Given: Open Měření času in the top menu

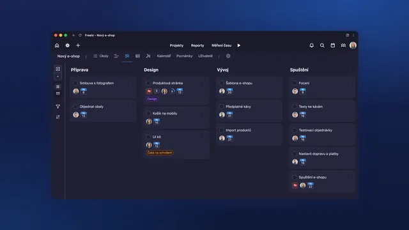Looking at the screenshot, I should (222, 45).
